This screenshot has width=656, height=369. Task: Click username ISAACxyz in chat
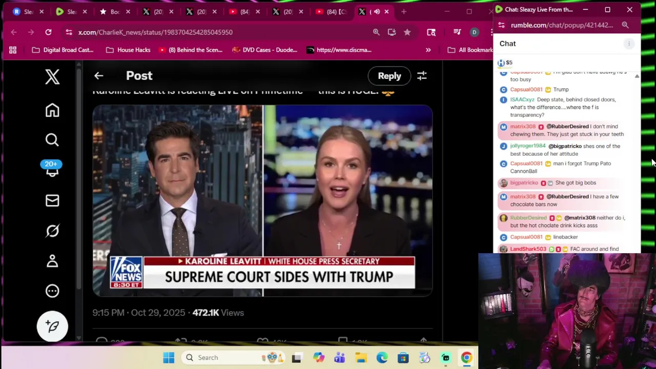[522, 100]
